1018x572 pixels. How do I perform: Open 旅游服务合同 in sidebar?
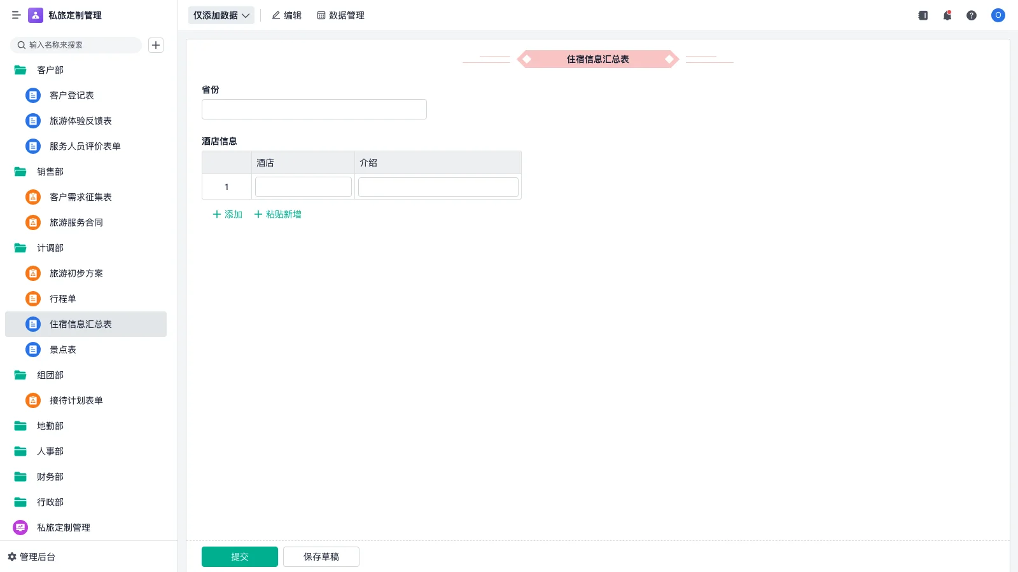click(86, 222)
